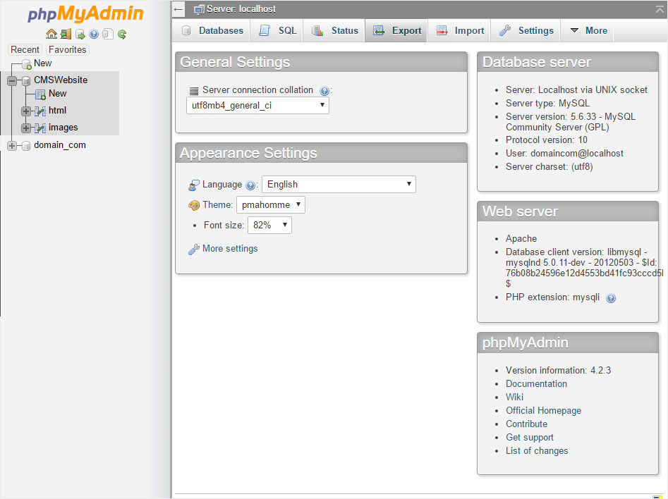Viewport: 668px width, 499px height.
Task: Click the domain_com database cylinder icon
Action: pos(26,146)
